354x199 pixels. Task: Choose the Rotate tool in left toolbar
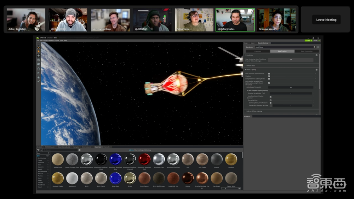coord(39,60)
